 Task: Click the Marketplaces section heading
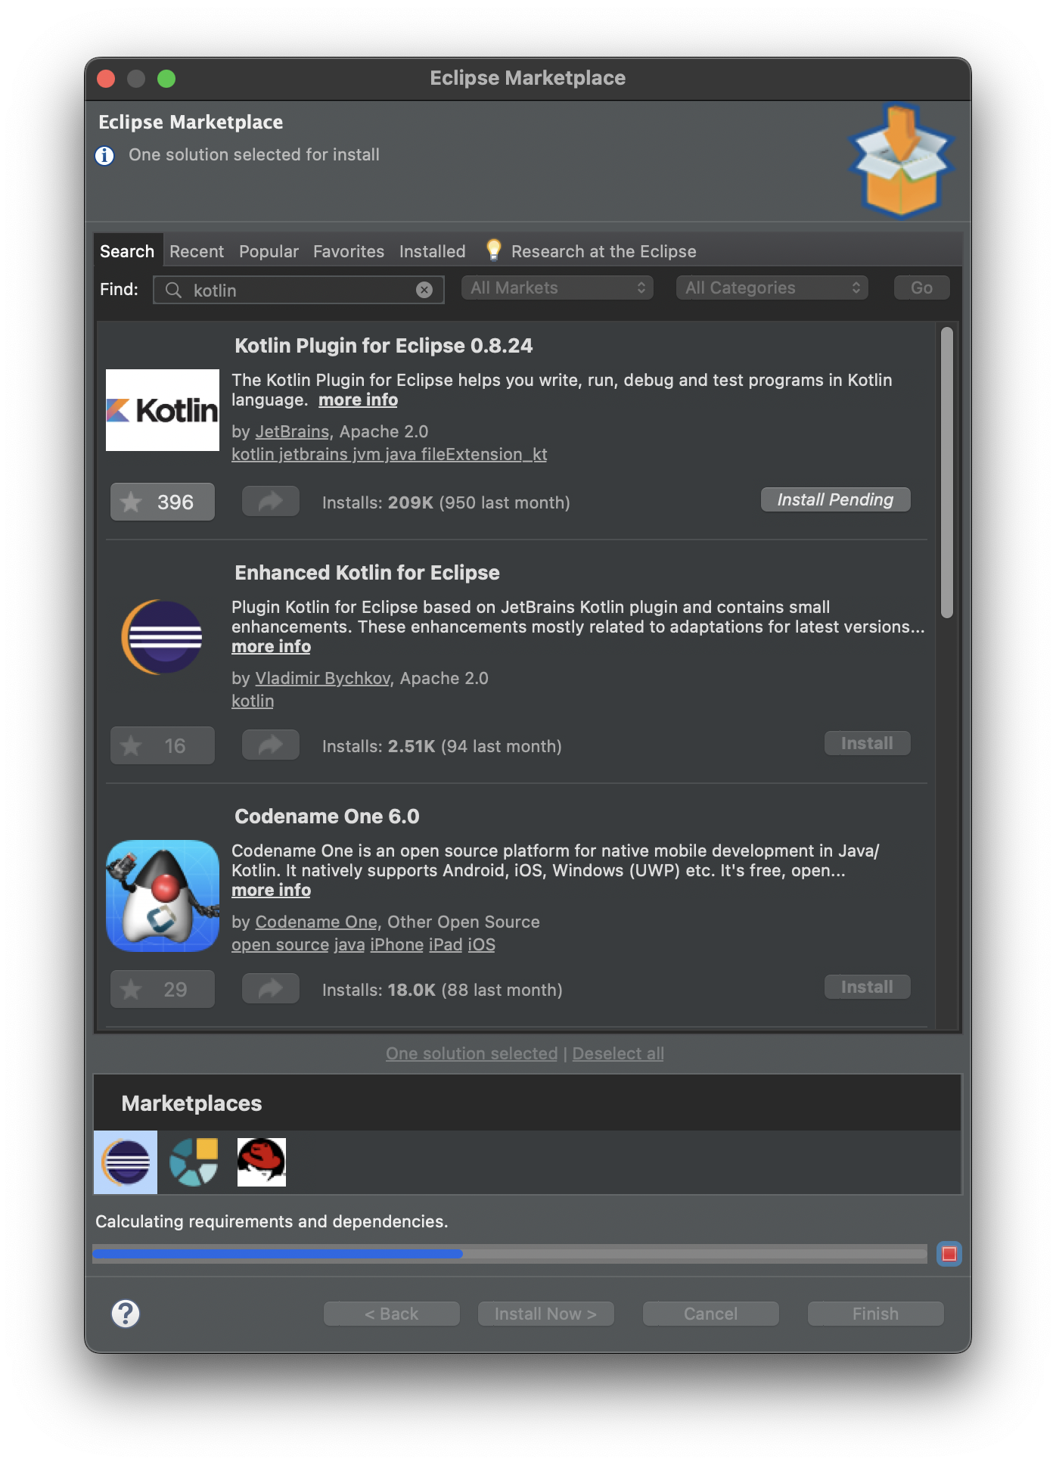point(191,1103)
